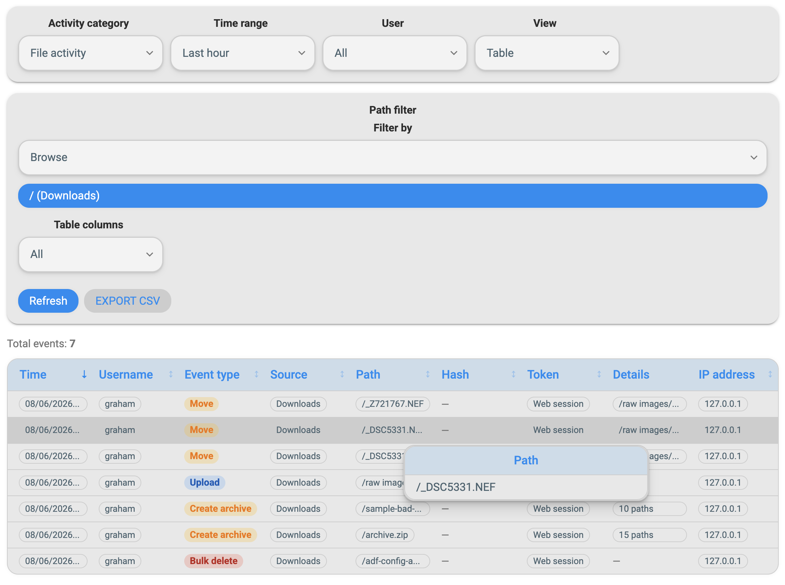The image size is (785, 585).
Task: Expand the Filter by Browse dropdown
Action: pyautogui.click(x=392, y=157)
